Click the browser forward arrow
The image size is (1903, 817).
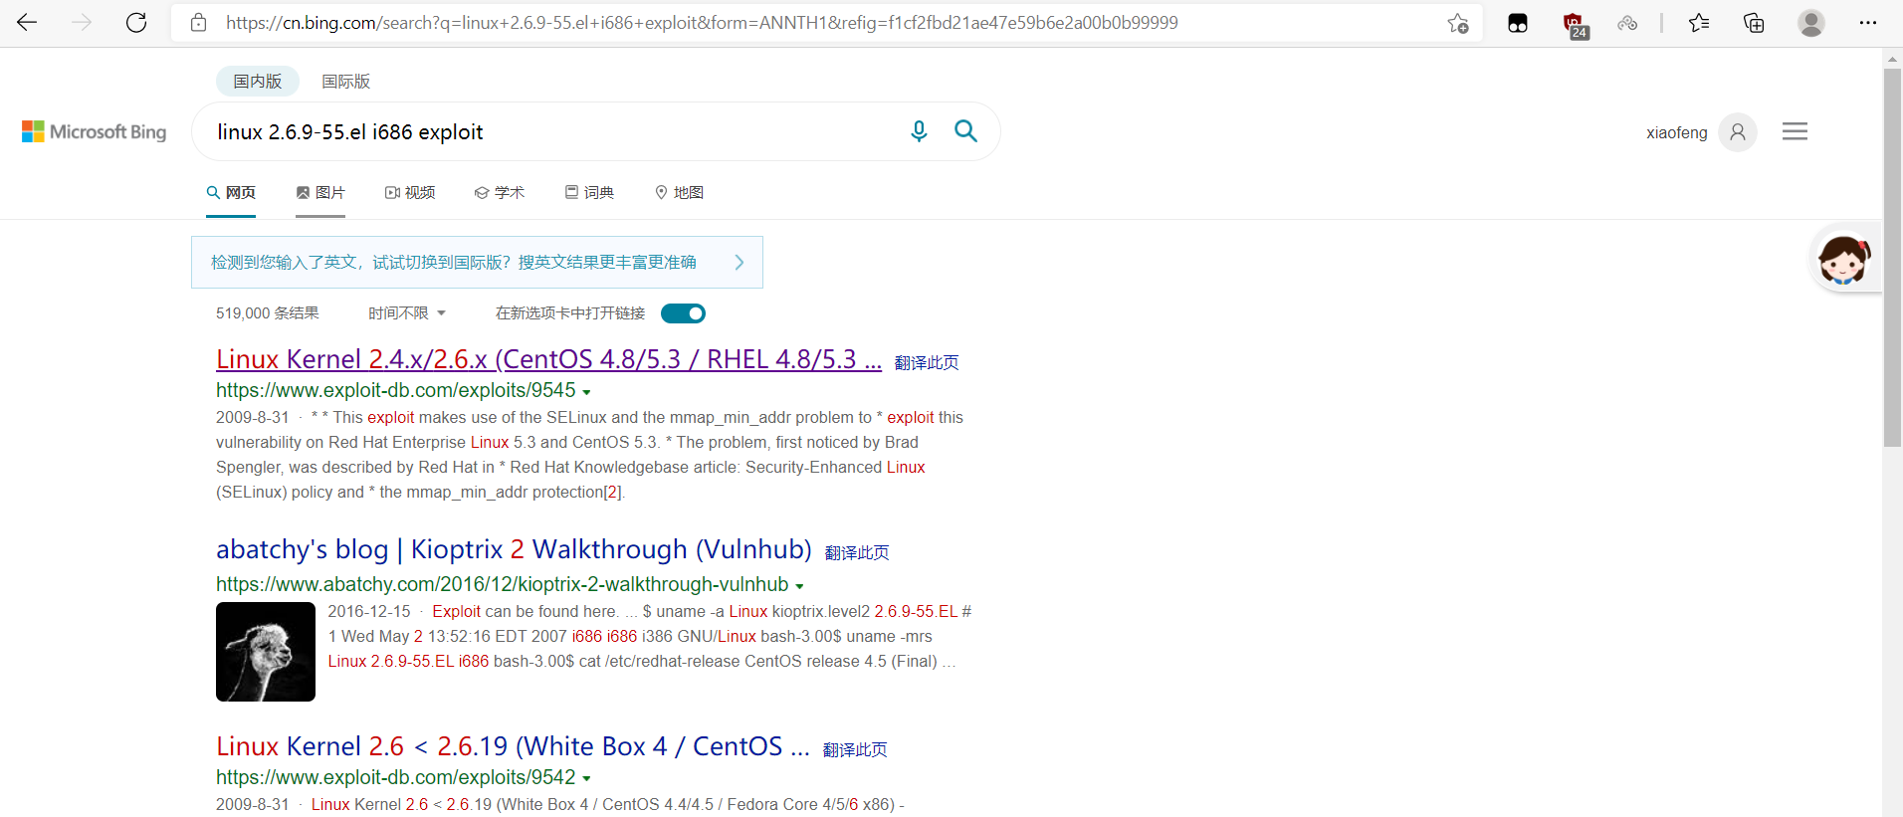[x=82, y=23]
